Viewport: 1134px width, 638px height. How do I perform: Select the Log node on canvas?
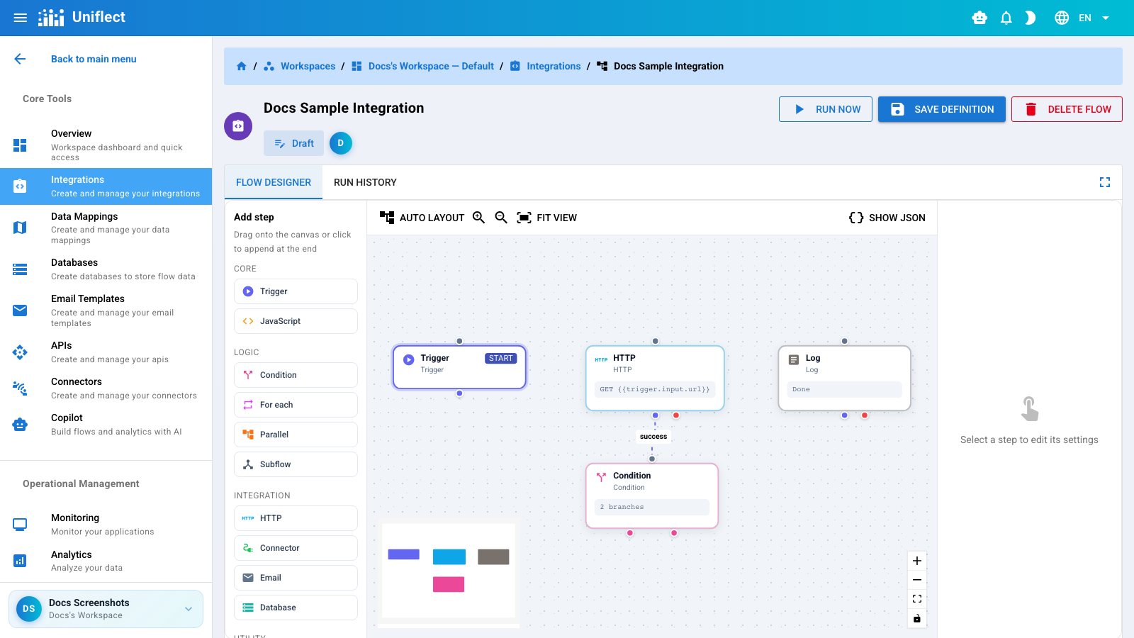(844, 378)
